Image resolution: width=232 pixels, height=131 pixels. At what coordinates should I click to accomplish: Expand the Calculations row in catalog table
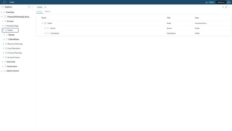click(x=45, y=34)
